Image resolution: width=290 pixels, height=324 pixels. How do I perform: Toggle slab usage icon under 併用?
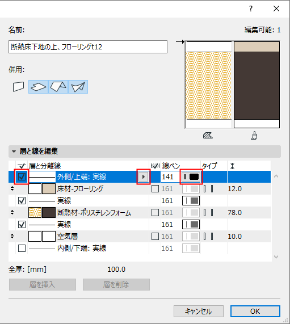(38, 87)
